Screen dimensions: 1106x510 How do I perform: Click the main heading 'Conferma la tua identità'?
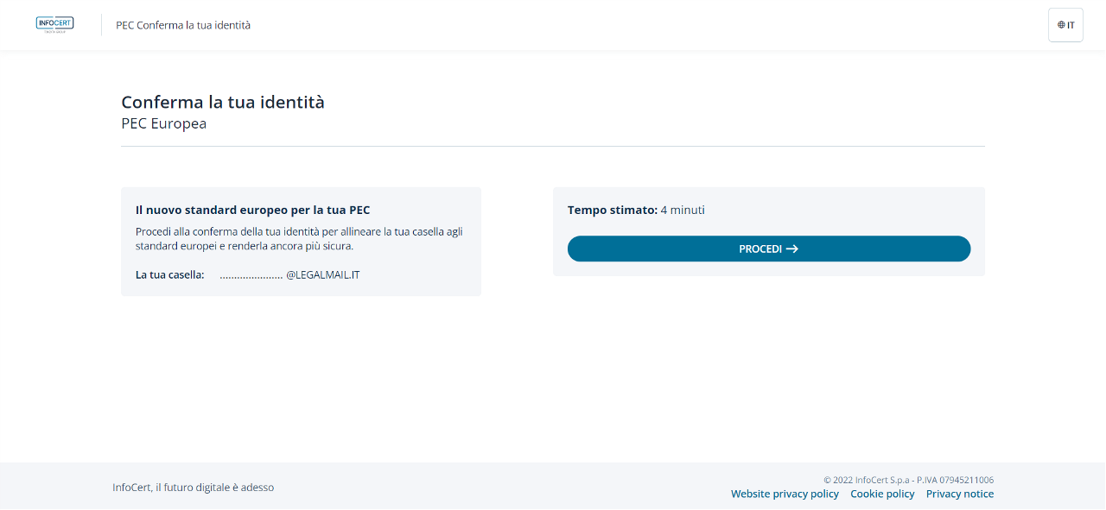pyautogui.click(x=223, y=102)
